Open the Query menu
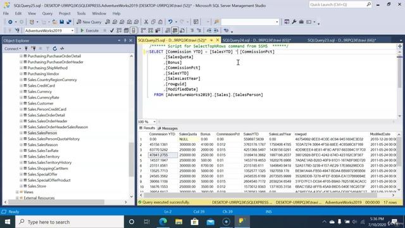The image size is (405, 228). point(47,13)
